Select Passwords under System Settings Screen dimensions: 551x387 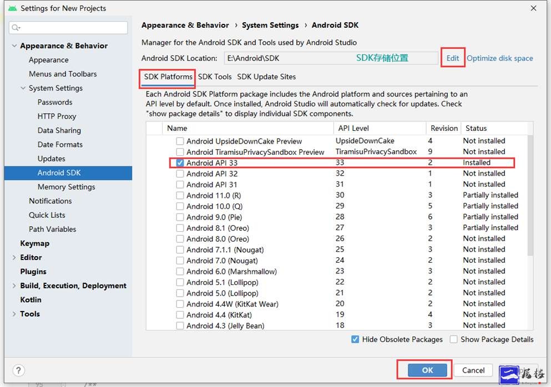(55, 102)
